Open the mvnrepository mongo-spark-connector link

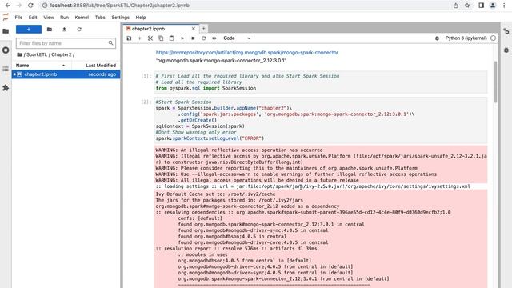coord(247,53)
